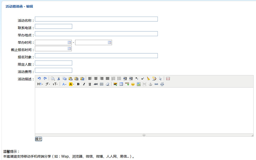Insert an anchor with the anchor icon
This screenshot has height=160, width=256.
150,84
